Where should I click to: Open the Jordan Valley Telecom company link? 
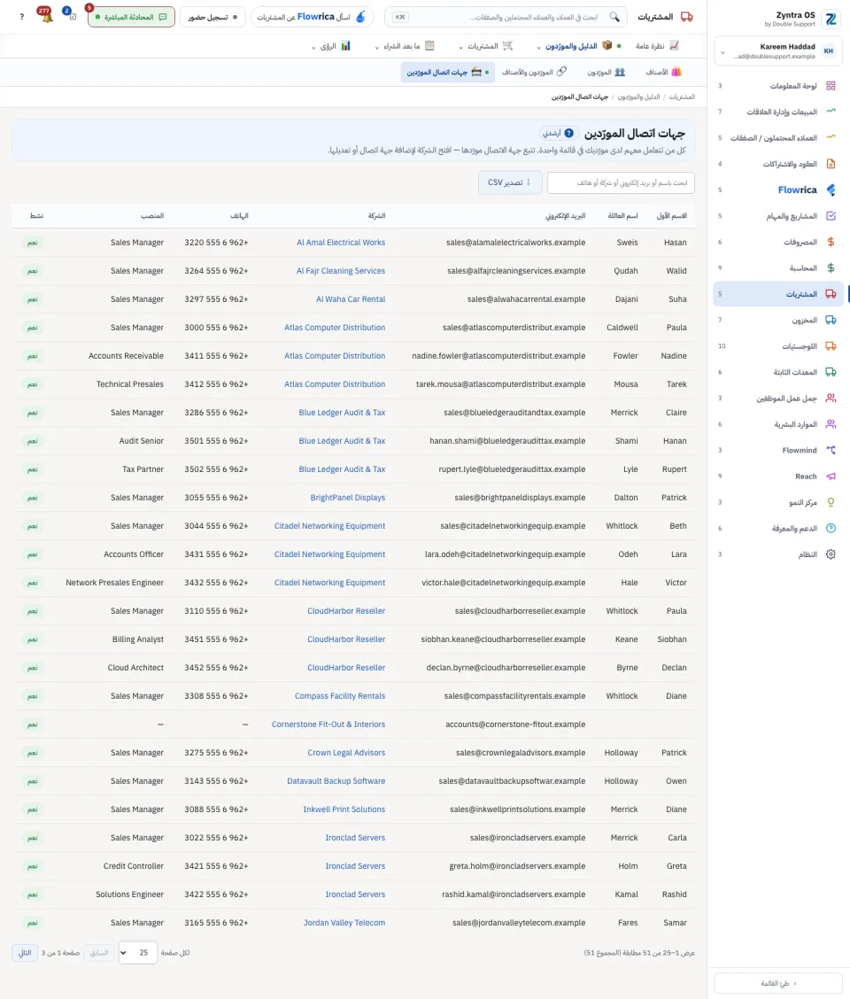click(x=344, y=923)
